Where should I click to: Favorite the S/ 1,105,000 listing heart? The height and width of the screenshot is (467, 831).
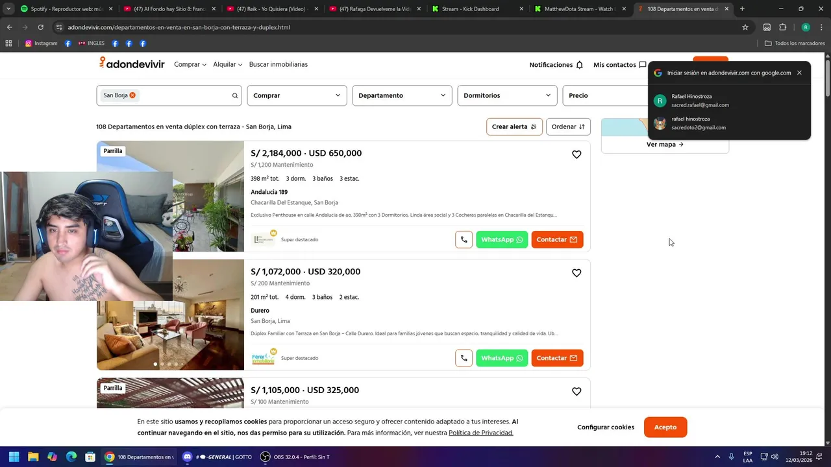577,392
